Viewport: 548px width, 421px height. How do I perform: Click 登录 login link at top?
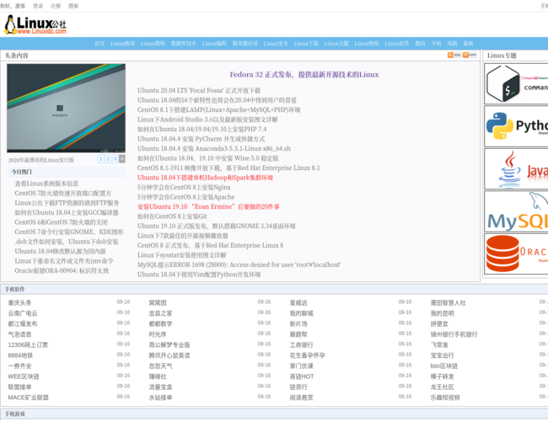(38, 6)
